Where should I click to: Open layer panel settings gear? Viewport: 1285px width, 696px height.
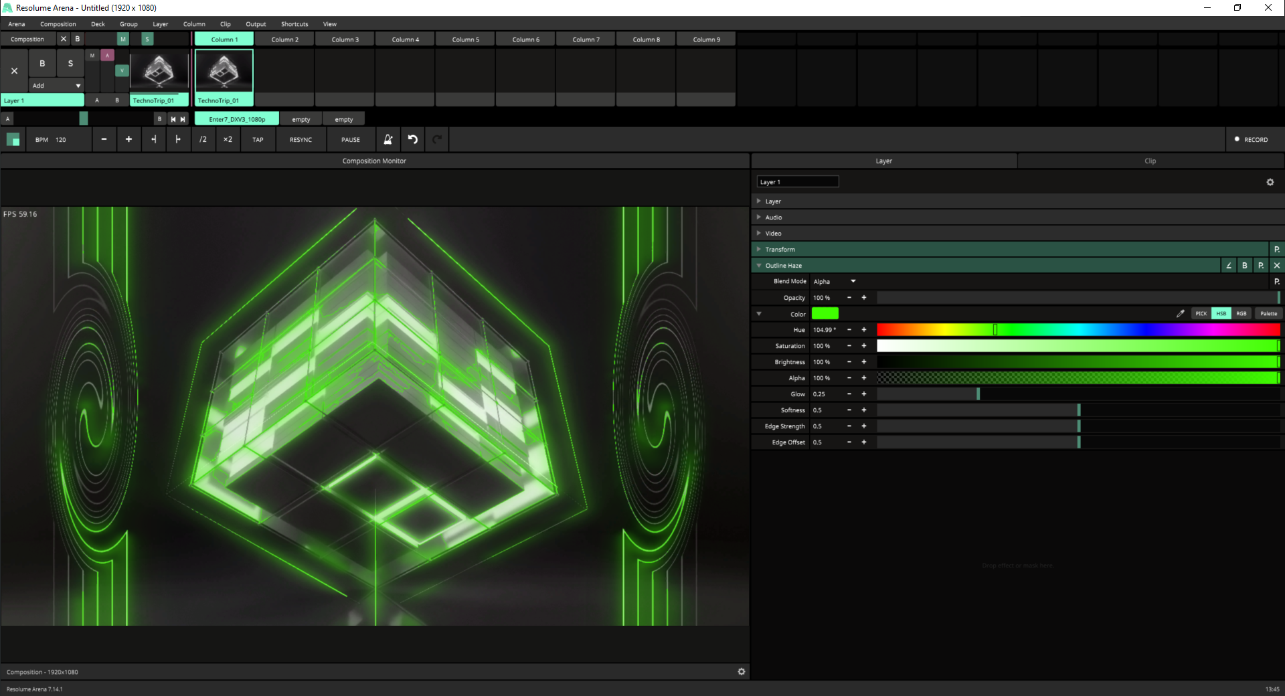click(1270, 182)
